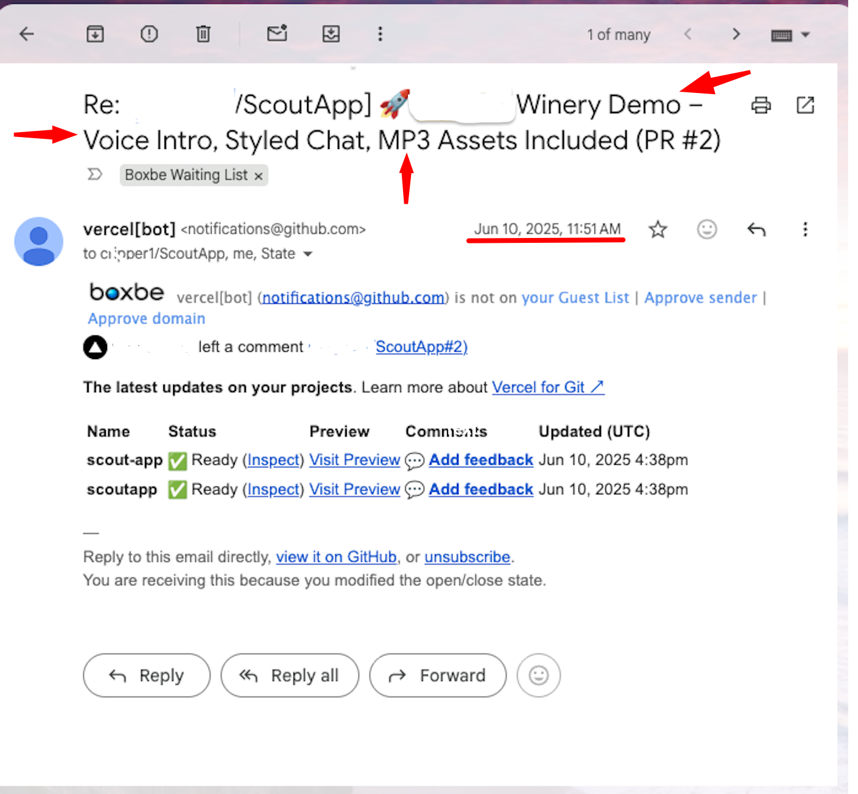The width and height of the screenshot is (858, 794).
Task: Star this message
Action: pyautogui.click(x=658, y=229)
